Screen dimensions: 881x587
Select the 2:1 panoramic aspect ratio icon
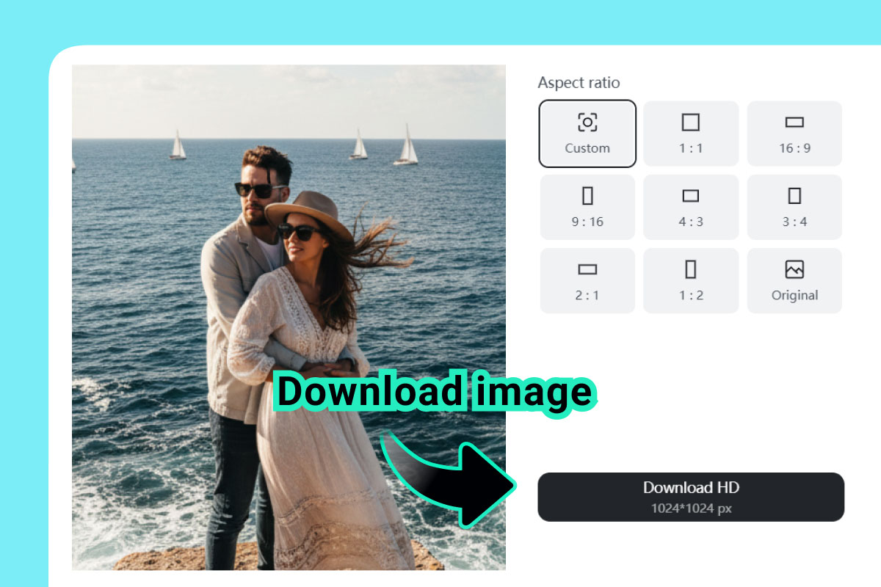point(587,269)
